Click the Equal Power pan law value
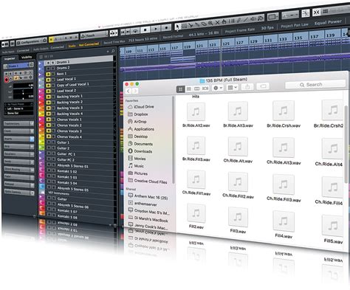 (328, 22)
